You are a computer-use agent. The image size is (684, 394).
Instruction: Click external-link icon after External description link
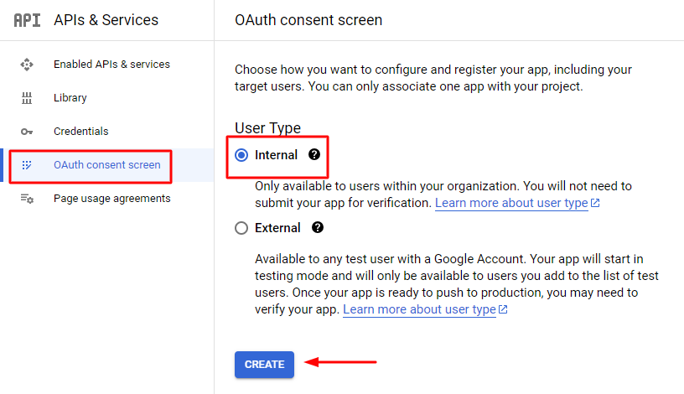click(x=503, y=309)
